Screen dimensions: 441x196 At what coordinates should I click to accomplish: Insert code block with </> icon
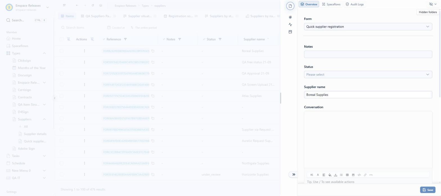[x=359, y=175]
